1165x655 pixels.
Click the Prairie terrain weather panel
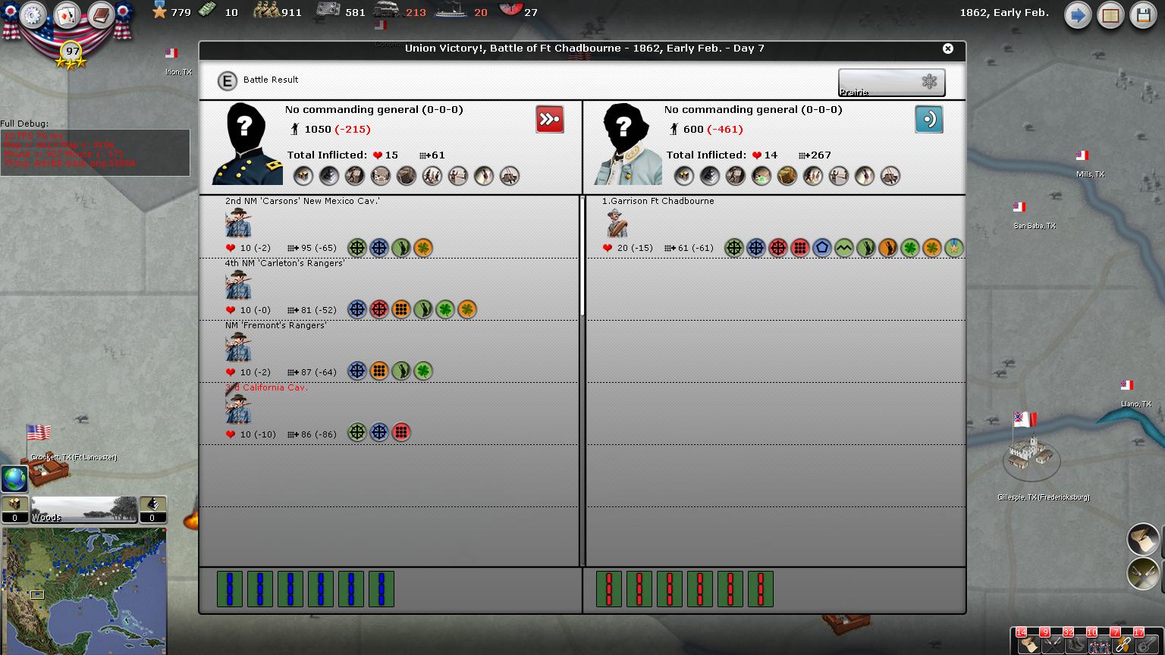(x=891, y=83)
